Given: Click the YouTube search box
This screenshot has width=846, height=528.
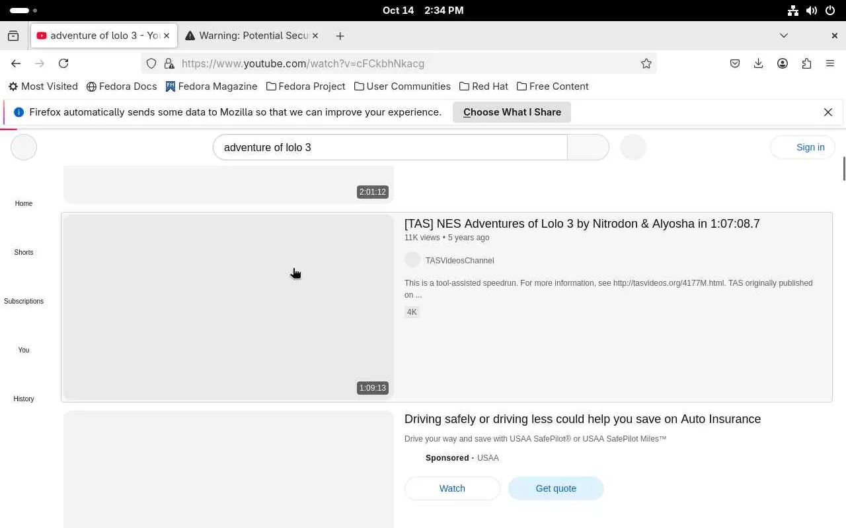Looking at the screenshot, I should pos(390,147).
